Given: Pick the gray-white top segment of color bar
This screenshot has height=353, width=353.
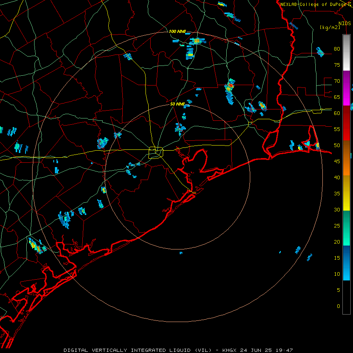Looking at the screenshot, I should 346,53.
